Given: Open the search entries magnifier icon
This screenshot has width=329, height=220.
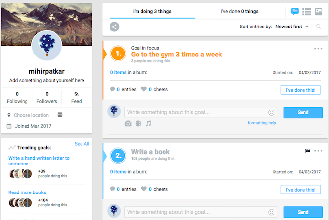Looking at the screenshot, I should [x=318, y=27].
